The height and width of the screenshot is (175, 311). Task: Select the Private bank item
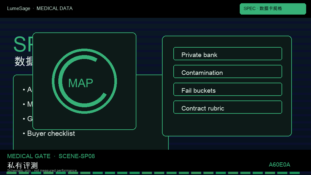(228, 53)
